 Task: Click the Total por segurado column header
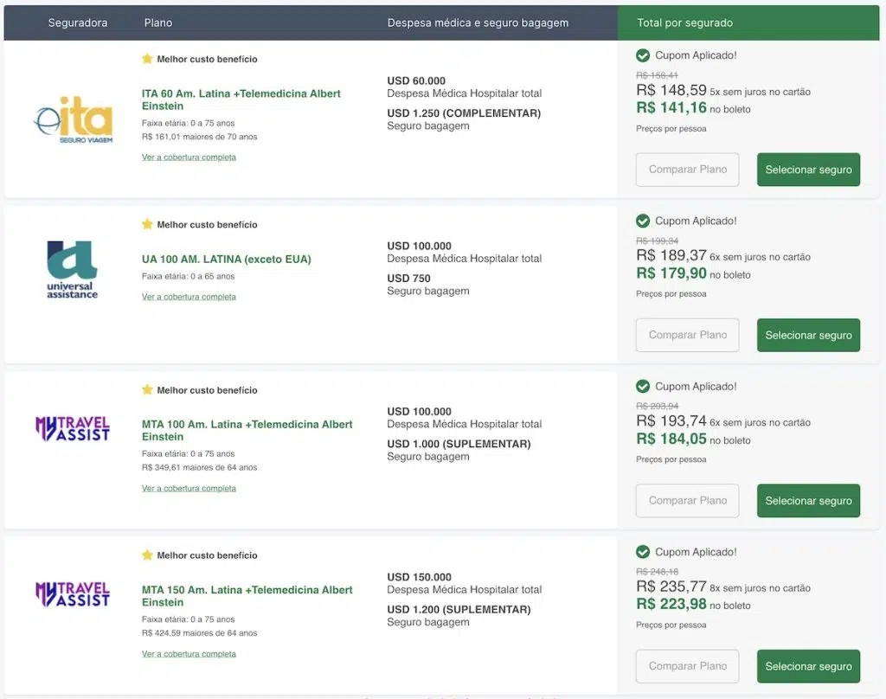click(x=685, y=22)
